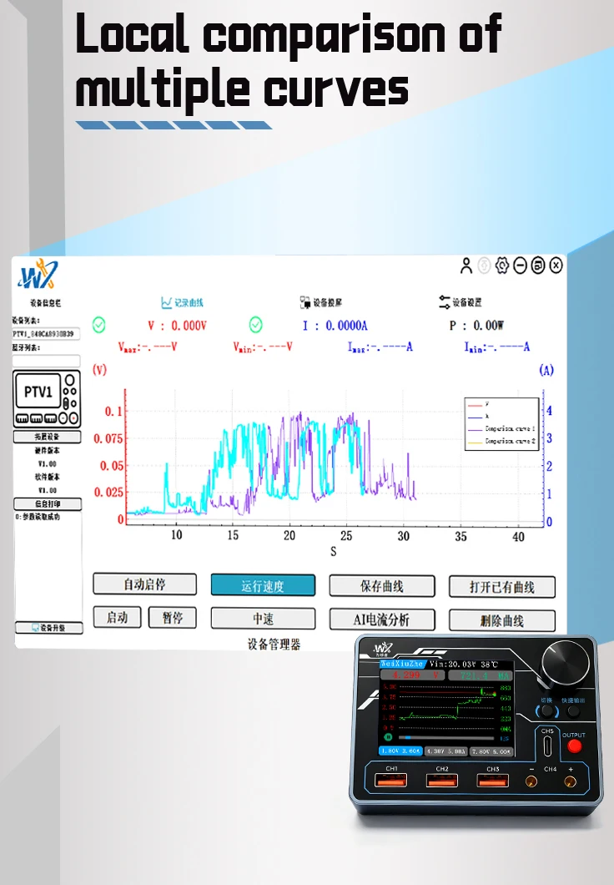Click the window restore icon beside minimize
The height and width of the screenshot is (885, 614).
(x=538, y=265)
